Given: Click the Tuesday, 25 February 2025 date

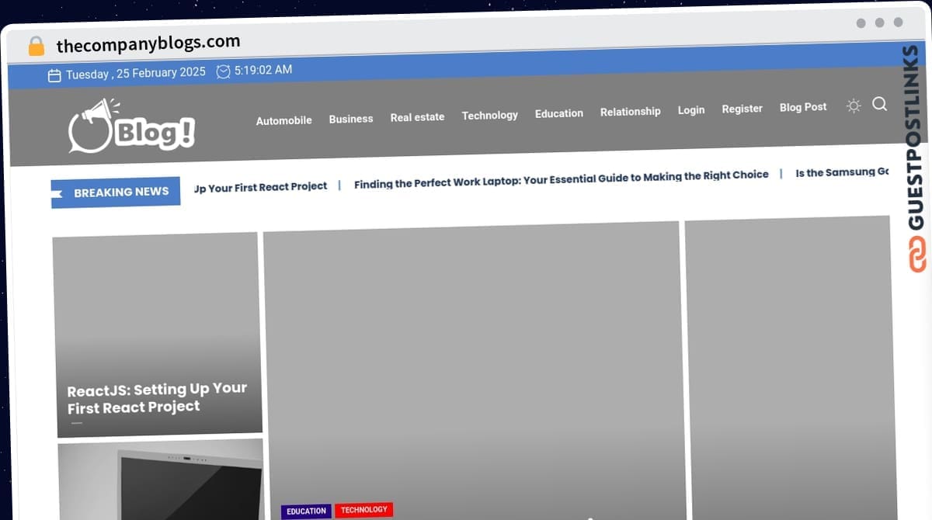Looking at the screenshot, I should [135, 74].
